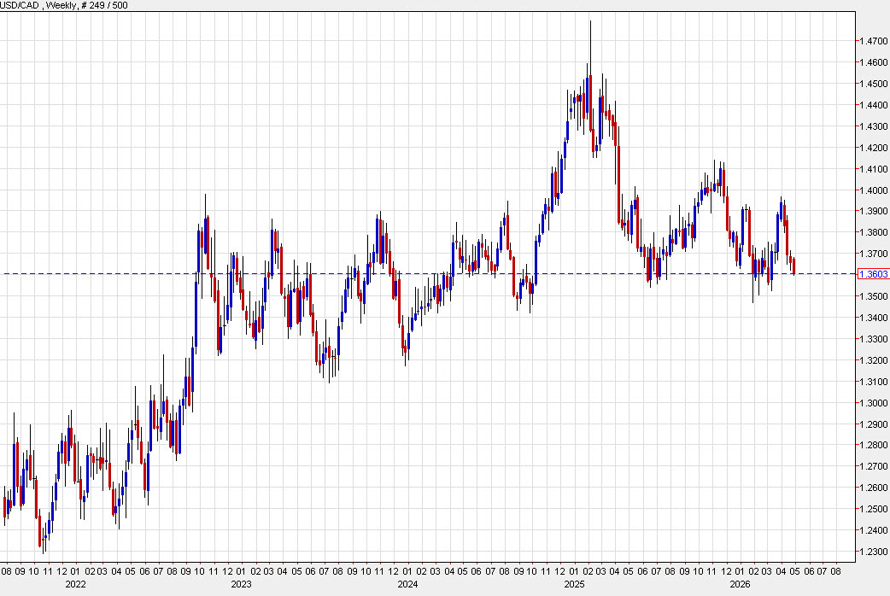Select the 2026 year label

(x=740, y=586)
